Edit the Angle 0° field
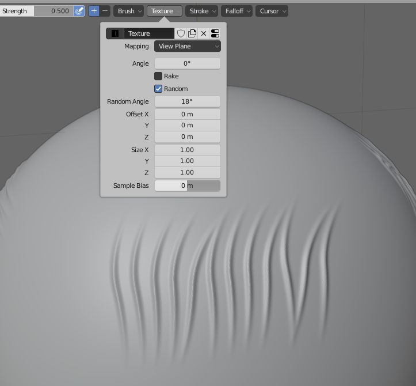Viewport: 416px width, 386px height. click(x=188, y=63)
